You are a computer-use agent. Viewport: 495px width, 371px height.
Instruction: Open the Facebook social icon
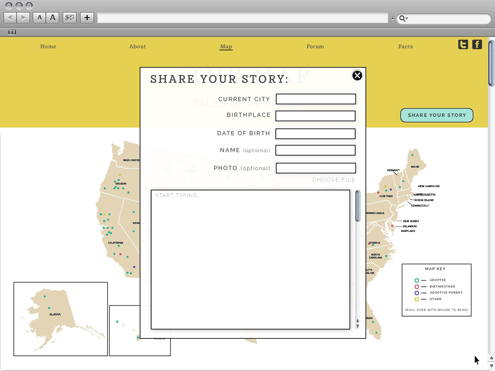[477, 44]
